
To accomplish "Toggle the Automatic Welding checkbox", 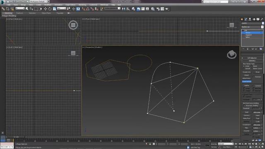I will click(244, 106).
